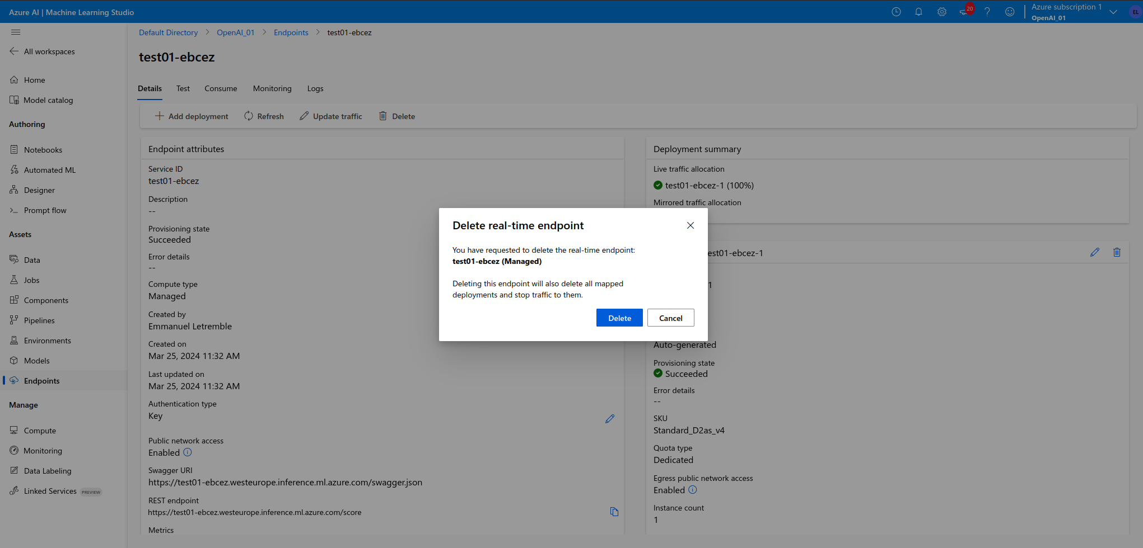The height and width of the screenshot is (548, 1143).
Task: Open Models page
Action: (x=30, y=361)
